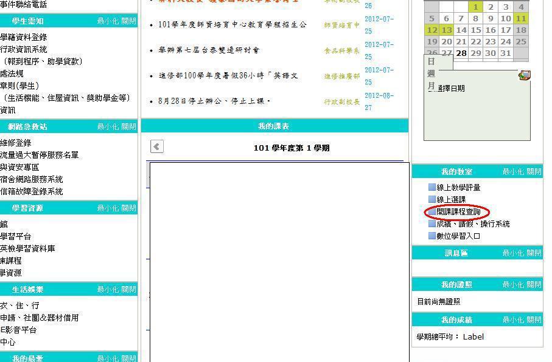Open 生活機能、住屋資訊、獎助學金等 link
Image resolution: width=552 pixels, height=362 pixels.
pos(67,98)
